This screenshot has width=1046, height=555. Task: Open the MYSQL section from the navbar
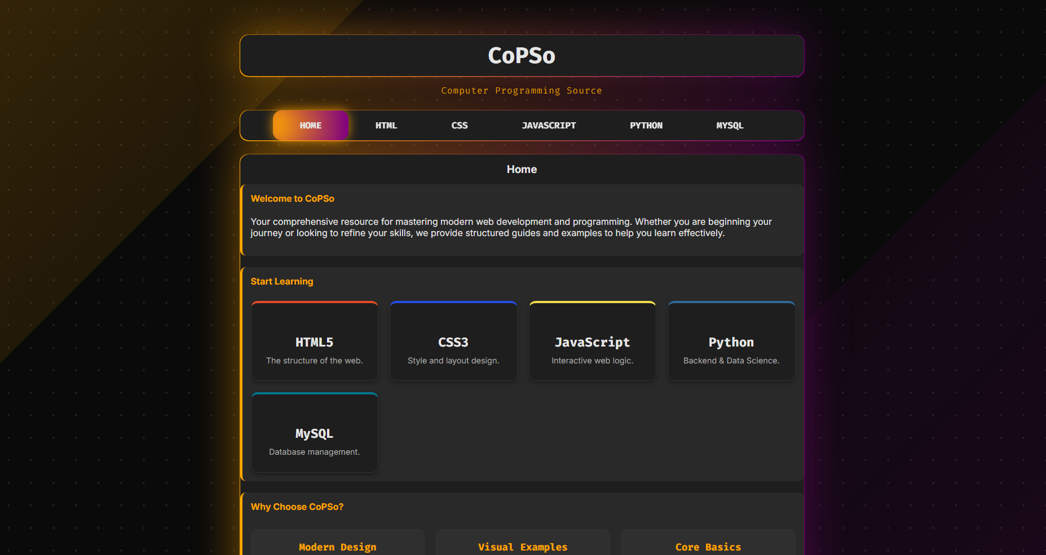[x=730, y=125]
